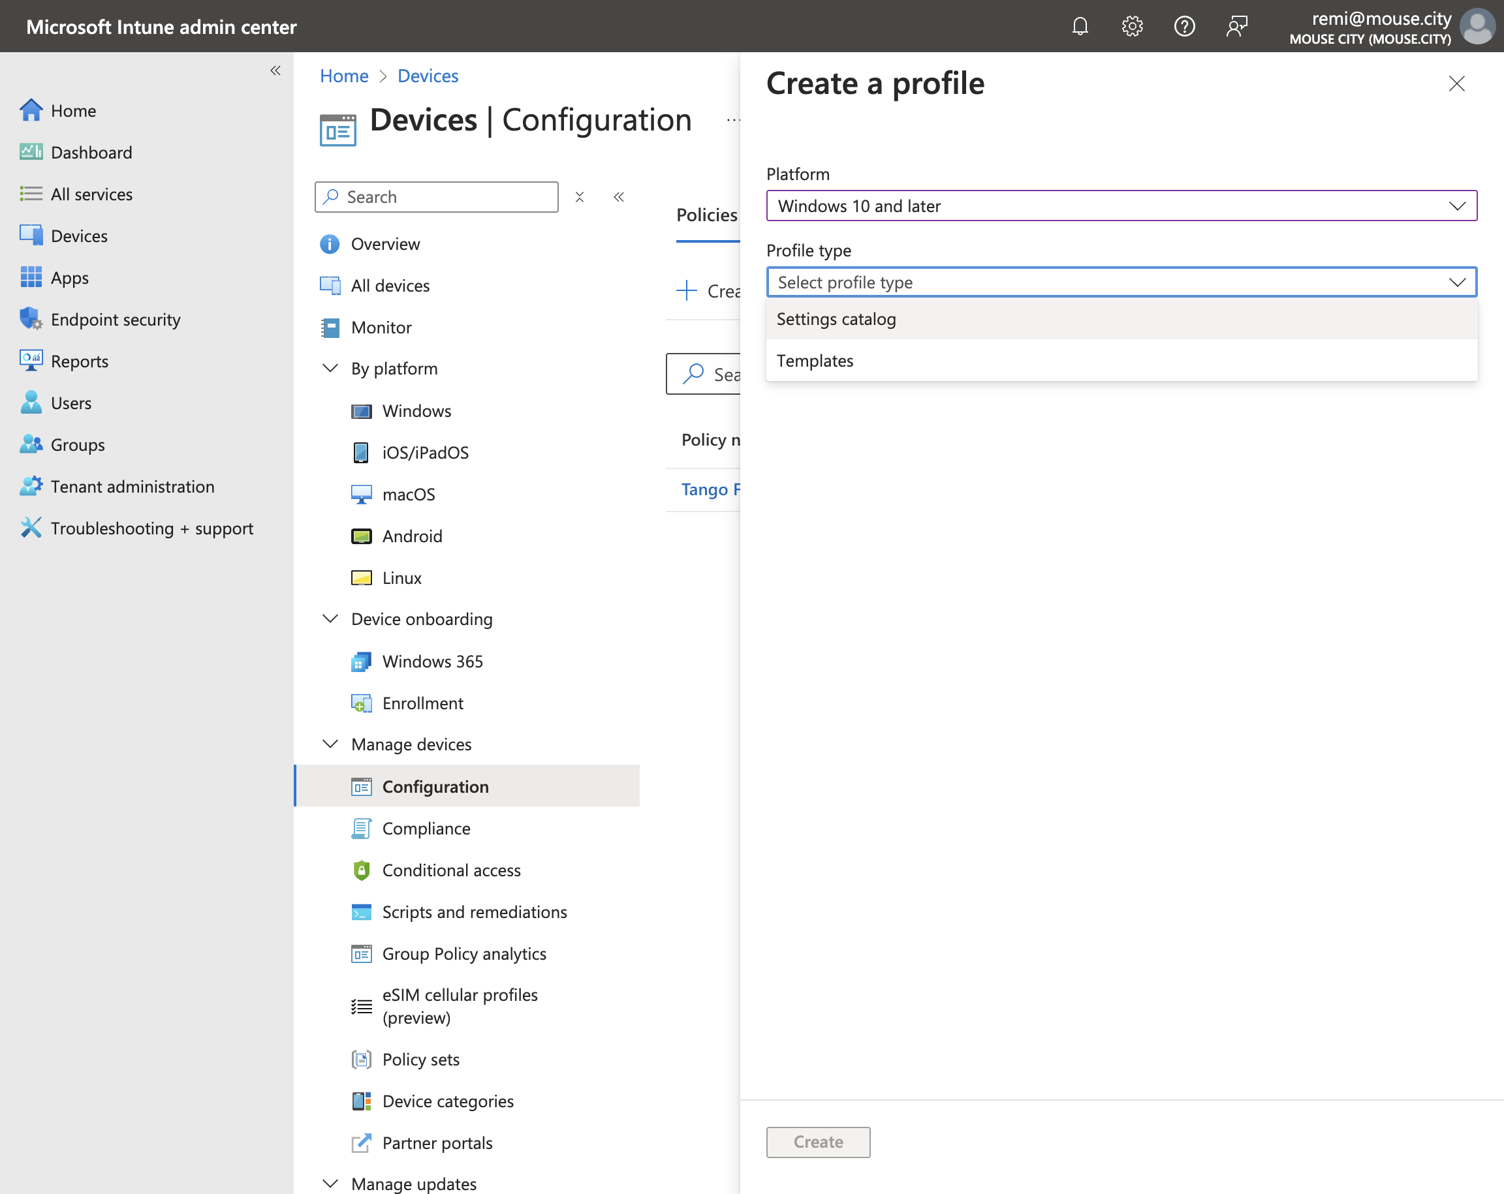Collapse the Select profile type dropdown
The height and width of the screenshot is (1194, 1504).
point(1456,283)
